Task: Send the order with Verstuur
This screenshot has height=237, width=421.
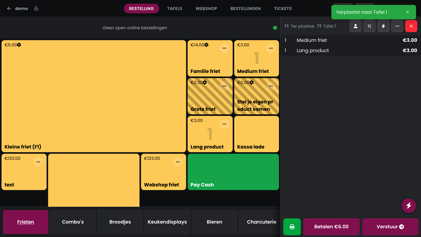Action: click(x=390, y=227)
